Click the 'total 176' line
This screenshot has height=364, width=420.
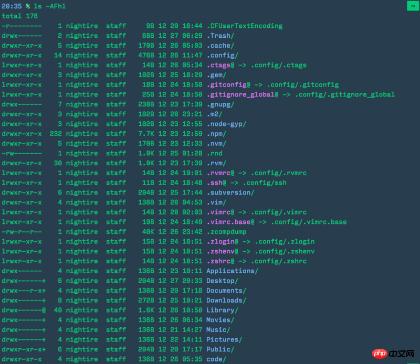click(20, 16)
